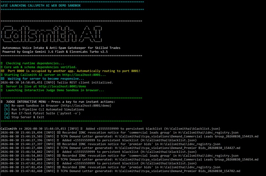
Task: Click 15:44:19,494 IDNC notice for 'commercial leads group'
Action: pos(119,132)
